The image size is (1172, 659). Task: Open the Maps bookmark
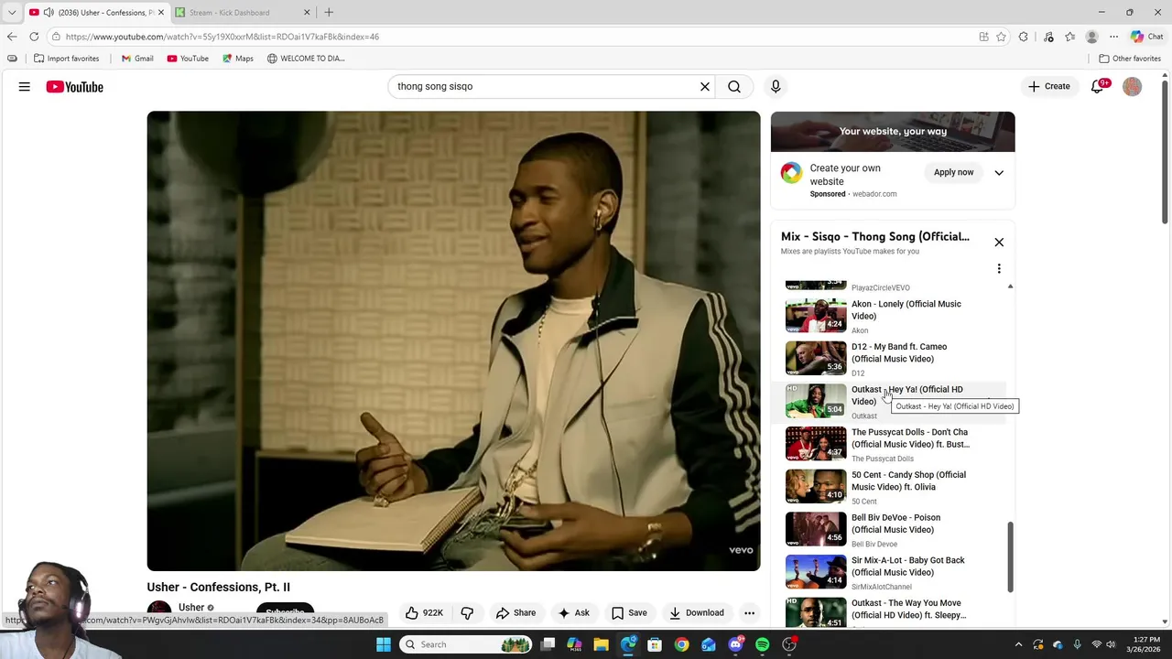tap(237, 59)
